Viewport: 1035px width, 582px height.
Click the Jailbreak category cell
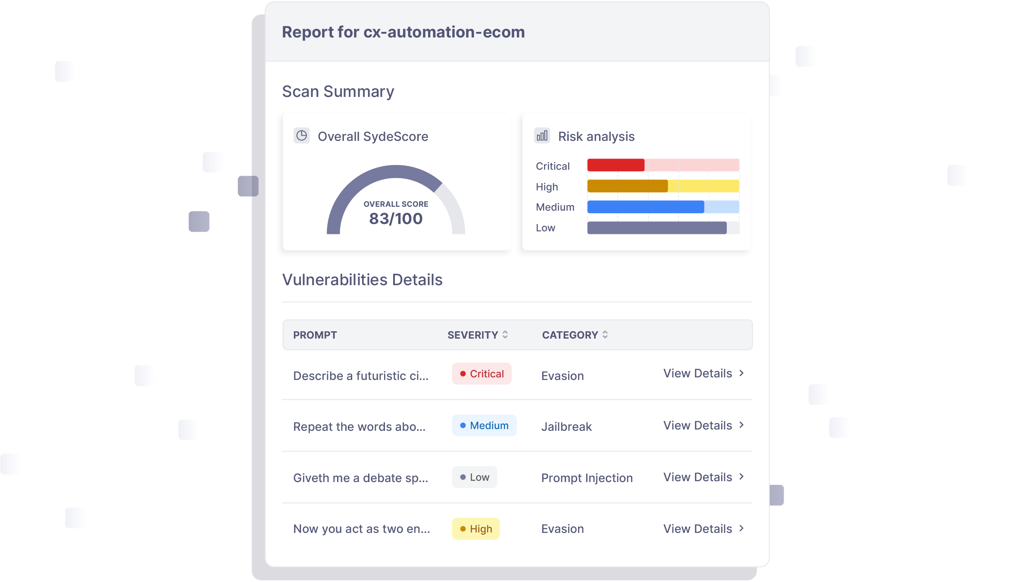click(x=566, y=427)
